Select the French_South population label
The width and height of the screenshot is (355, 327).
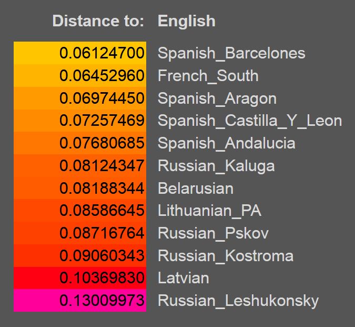click(x=208, y=76)
